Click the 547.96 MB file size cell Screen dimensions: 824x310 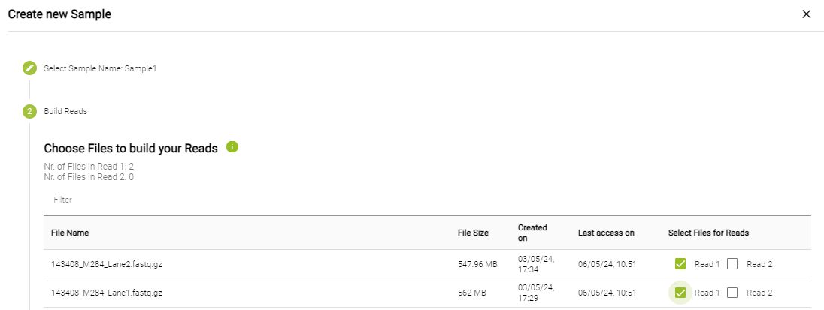477,264
